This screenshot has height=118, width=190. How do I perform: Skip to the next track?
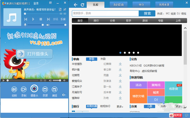click(x=48, y=19)
